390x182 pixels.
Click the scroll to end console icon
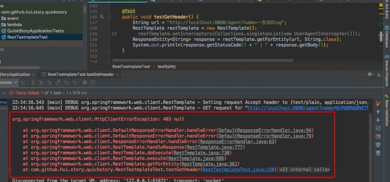tap(378, 136)
